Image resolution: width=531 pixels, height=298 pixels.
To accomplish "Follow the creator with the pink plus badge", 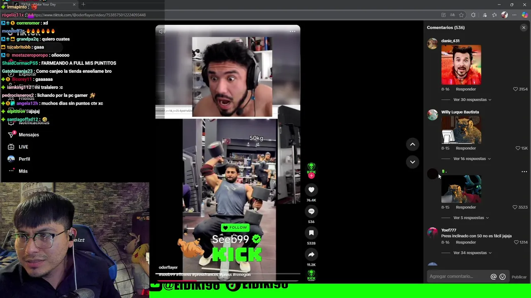I will (x=311, y=175).
